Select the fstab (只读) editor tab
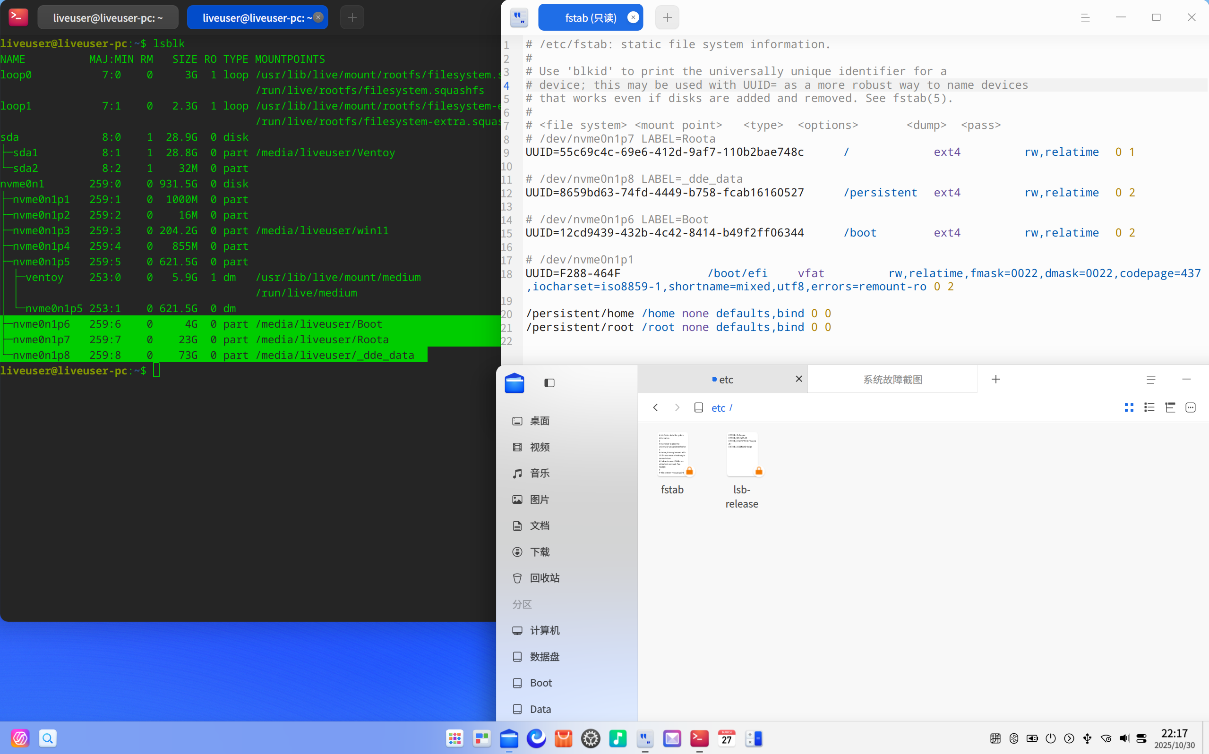The height and width of the screenshot is (754, 1209). point(590,17)
